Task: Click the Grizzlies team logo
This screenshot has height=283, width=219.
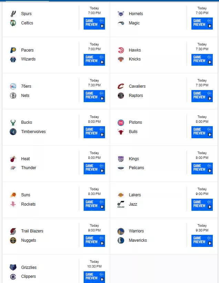Action: [x=13, y=267]
